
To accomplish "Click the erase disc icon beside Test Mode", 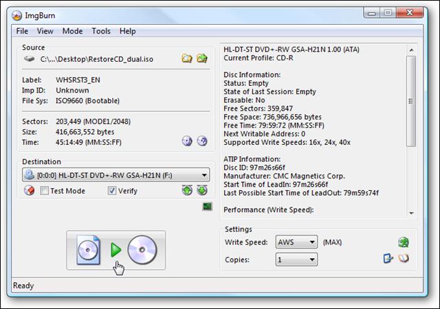I will coord(29,190).
